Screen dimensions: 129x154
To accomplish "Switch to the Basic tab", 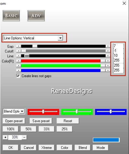I will point(11,16).
